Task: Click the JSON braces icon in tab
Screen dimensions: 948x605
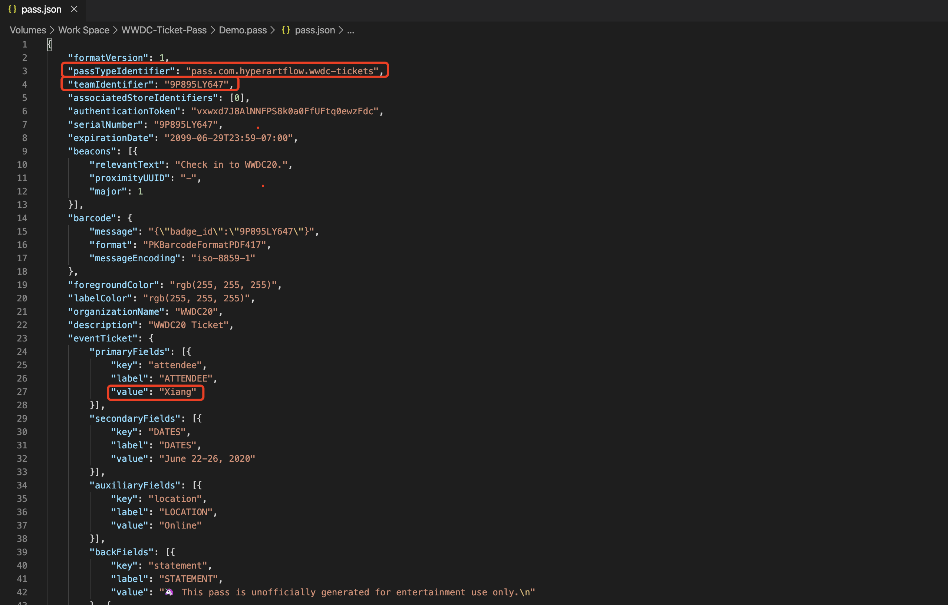Action: 12,9
